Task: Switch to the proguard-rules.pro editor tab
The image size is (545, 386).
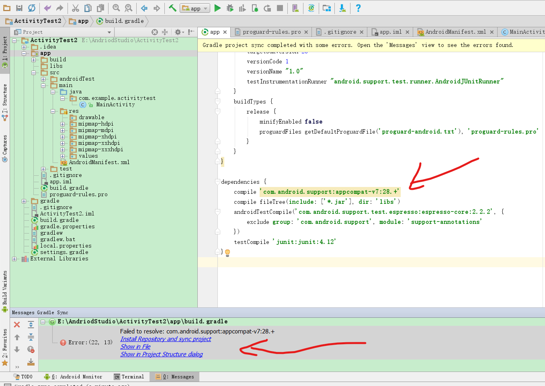Action: coord(272,32)
